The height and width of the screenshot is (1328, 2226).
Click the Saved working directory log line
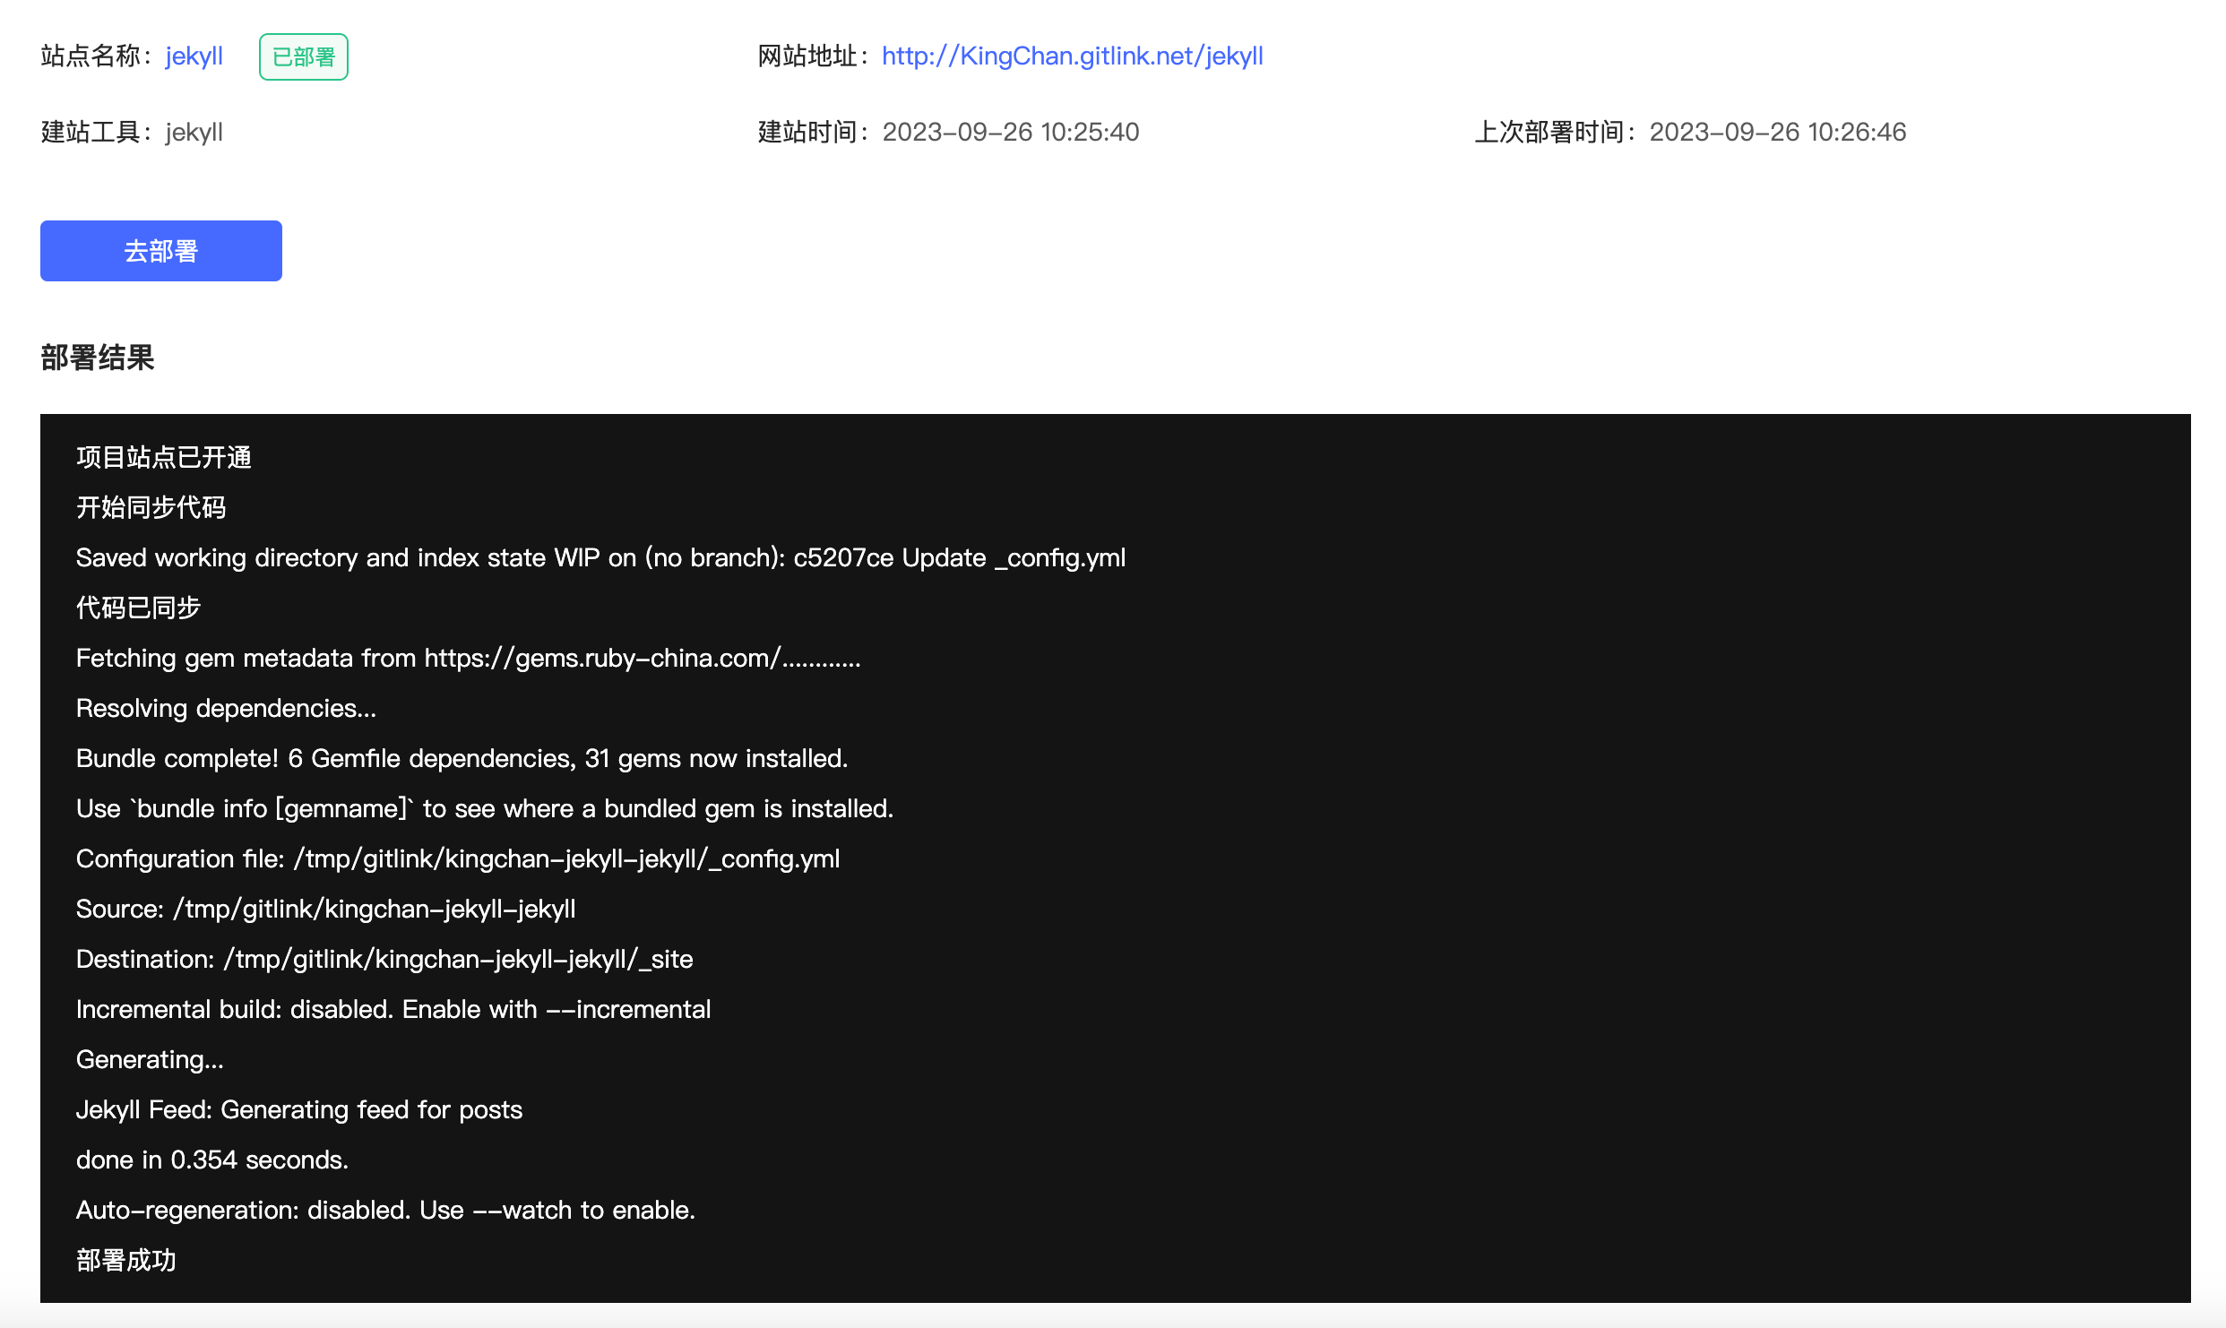[x=601, y=558]
